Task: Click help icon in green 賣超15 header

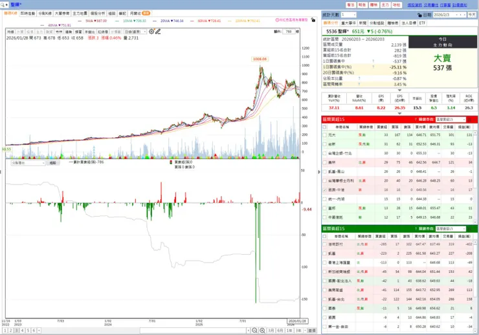Action: 416,228
